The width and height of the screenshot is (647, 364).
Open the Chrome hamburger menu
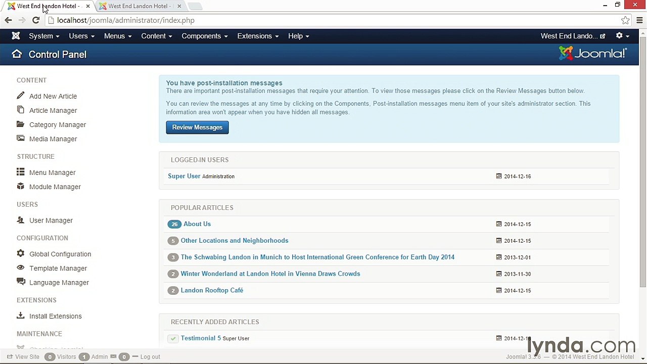(639, 20)
